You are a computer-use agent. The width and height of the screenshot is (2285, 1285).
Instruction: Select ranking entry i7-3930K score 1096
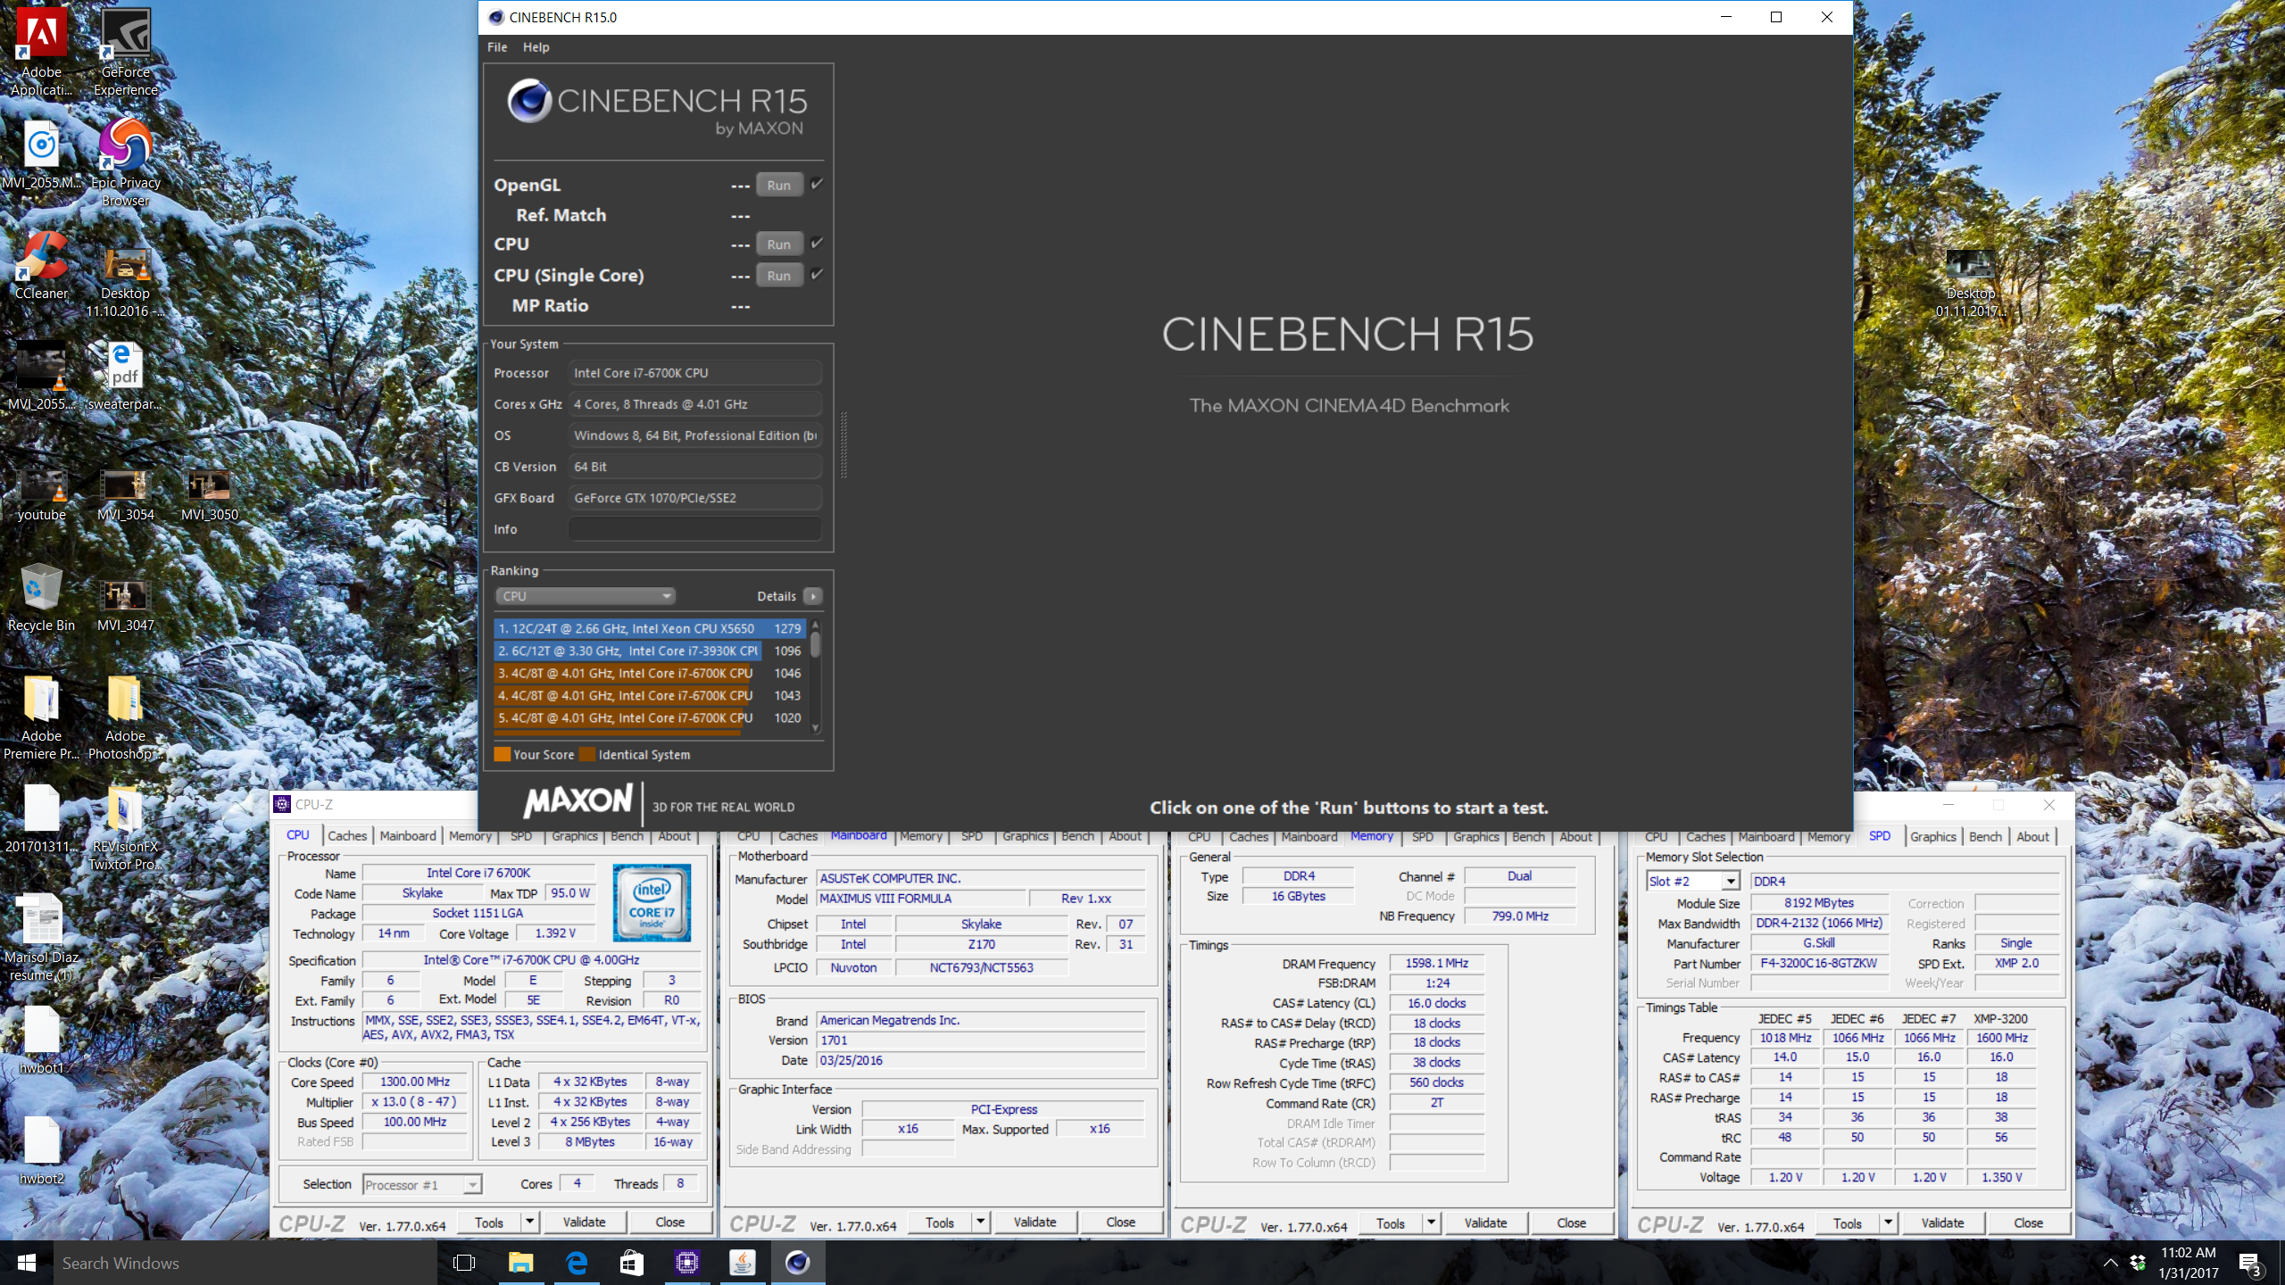tap(649, 651)
